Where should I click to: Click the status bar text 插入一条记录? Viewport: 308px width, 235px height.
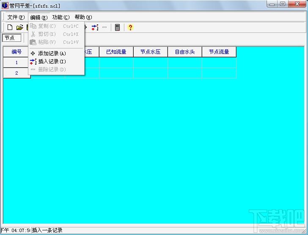[x=47, y=230]
